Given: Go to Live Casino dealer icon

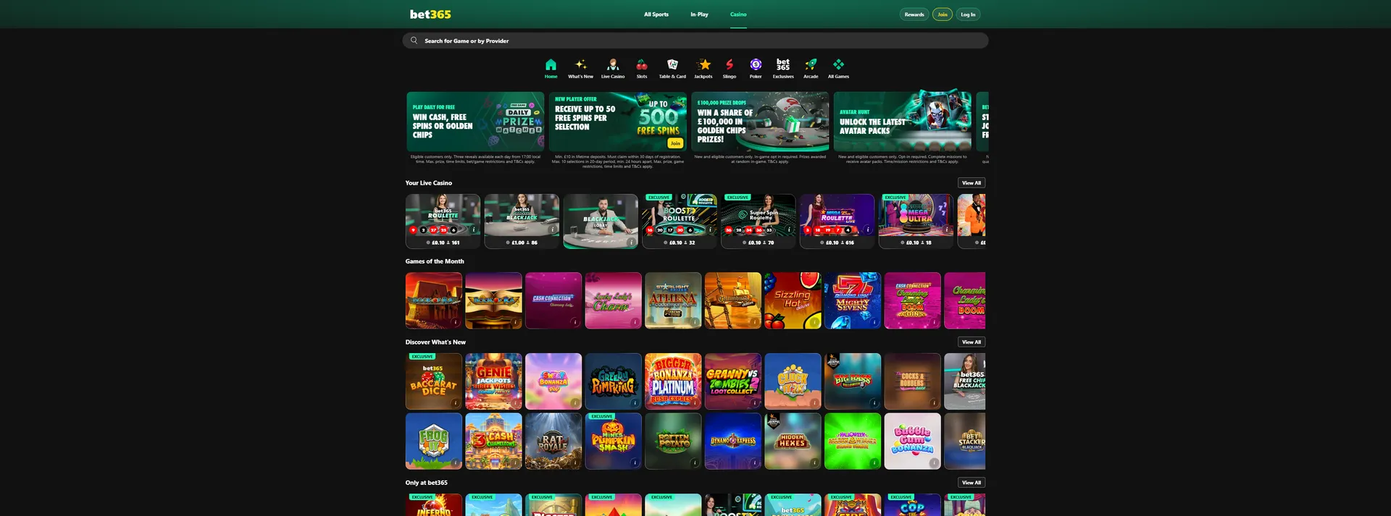Looking at the screenshot, I should pyautogui.click(x=613, y=64).
